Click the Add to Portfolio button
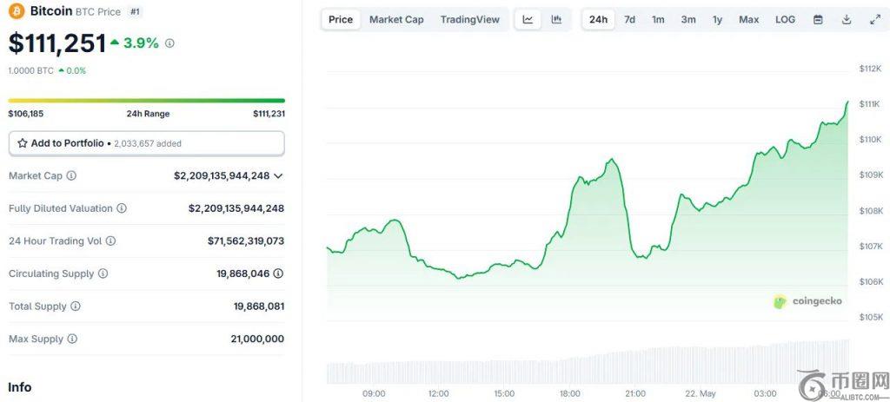Viewport: 890px width, 402px height. pos(146,143)
